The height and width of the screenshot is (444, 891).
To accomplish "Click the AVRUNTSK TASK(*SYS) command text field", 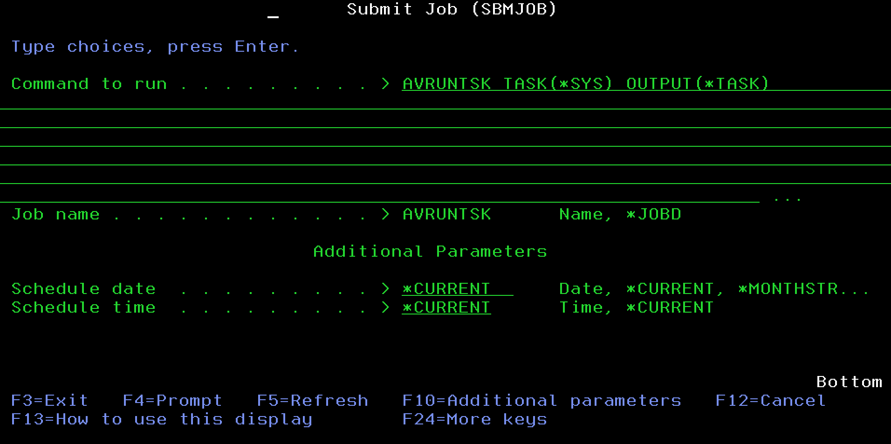I will pyautogui.click(x=585, y=84).
